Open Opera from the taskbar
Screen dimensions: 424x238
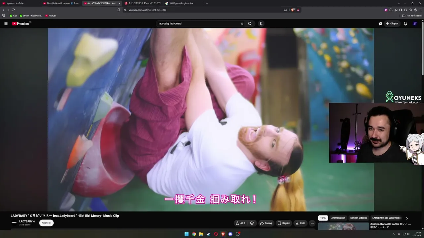216,234
